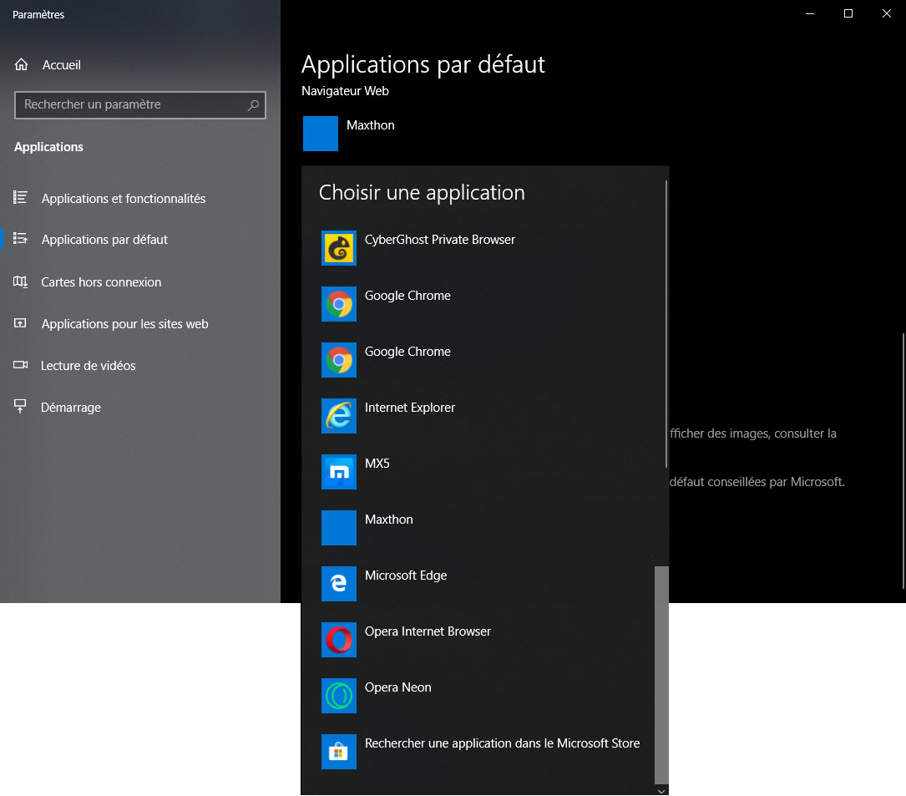The height and width of the screenshot is (796, 906).
Task: Click the home icon beside Accueil
Action: pyautogui.click(x=22, y=65)
